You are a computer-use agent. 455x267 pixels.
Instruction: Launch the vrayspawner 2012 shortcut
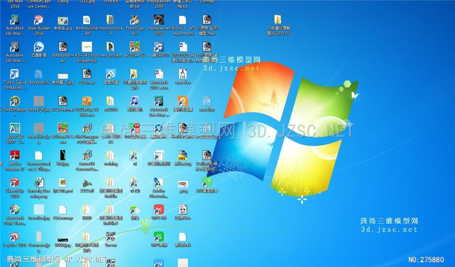click(x=159, y=20)
